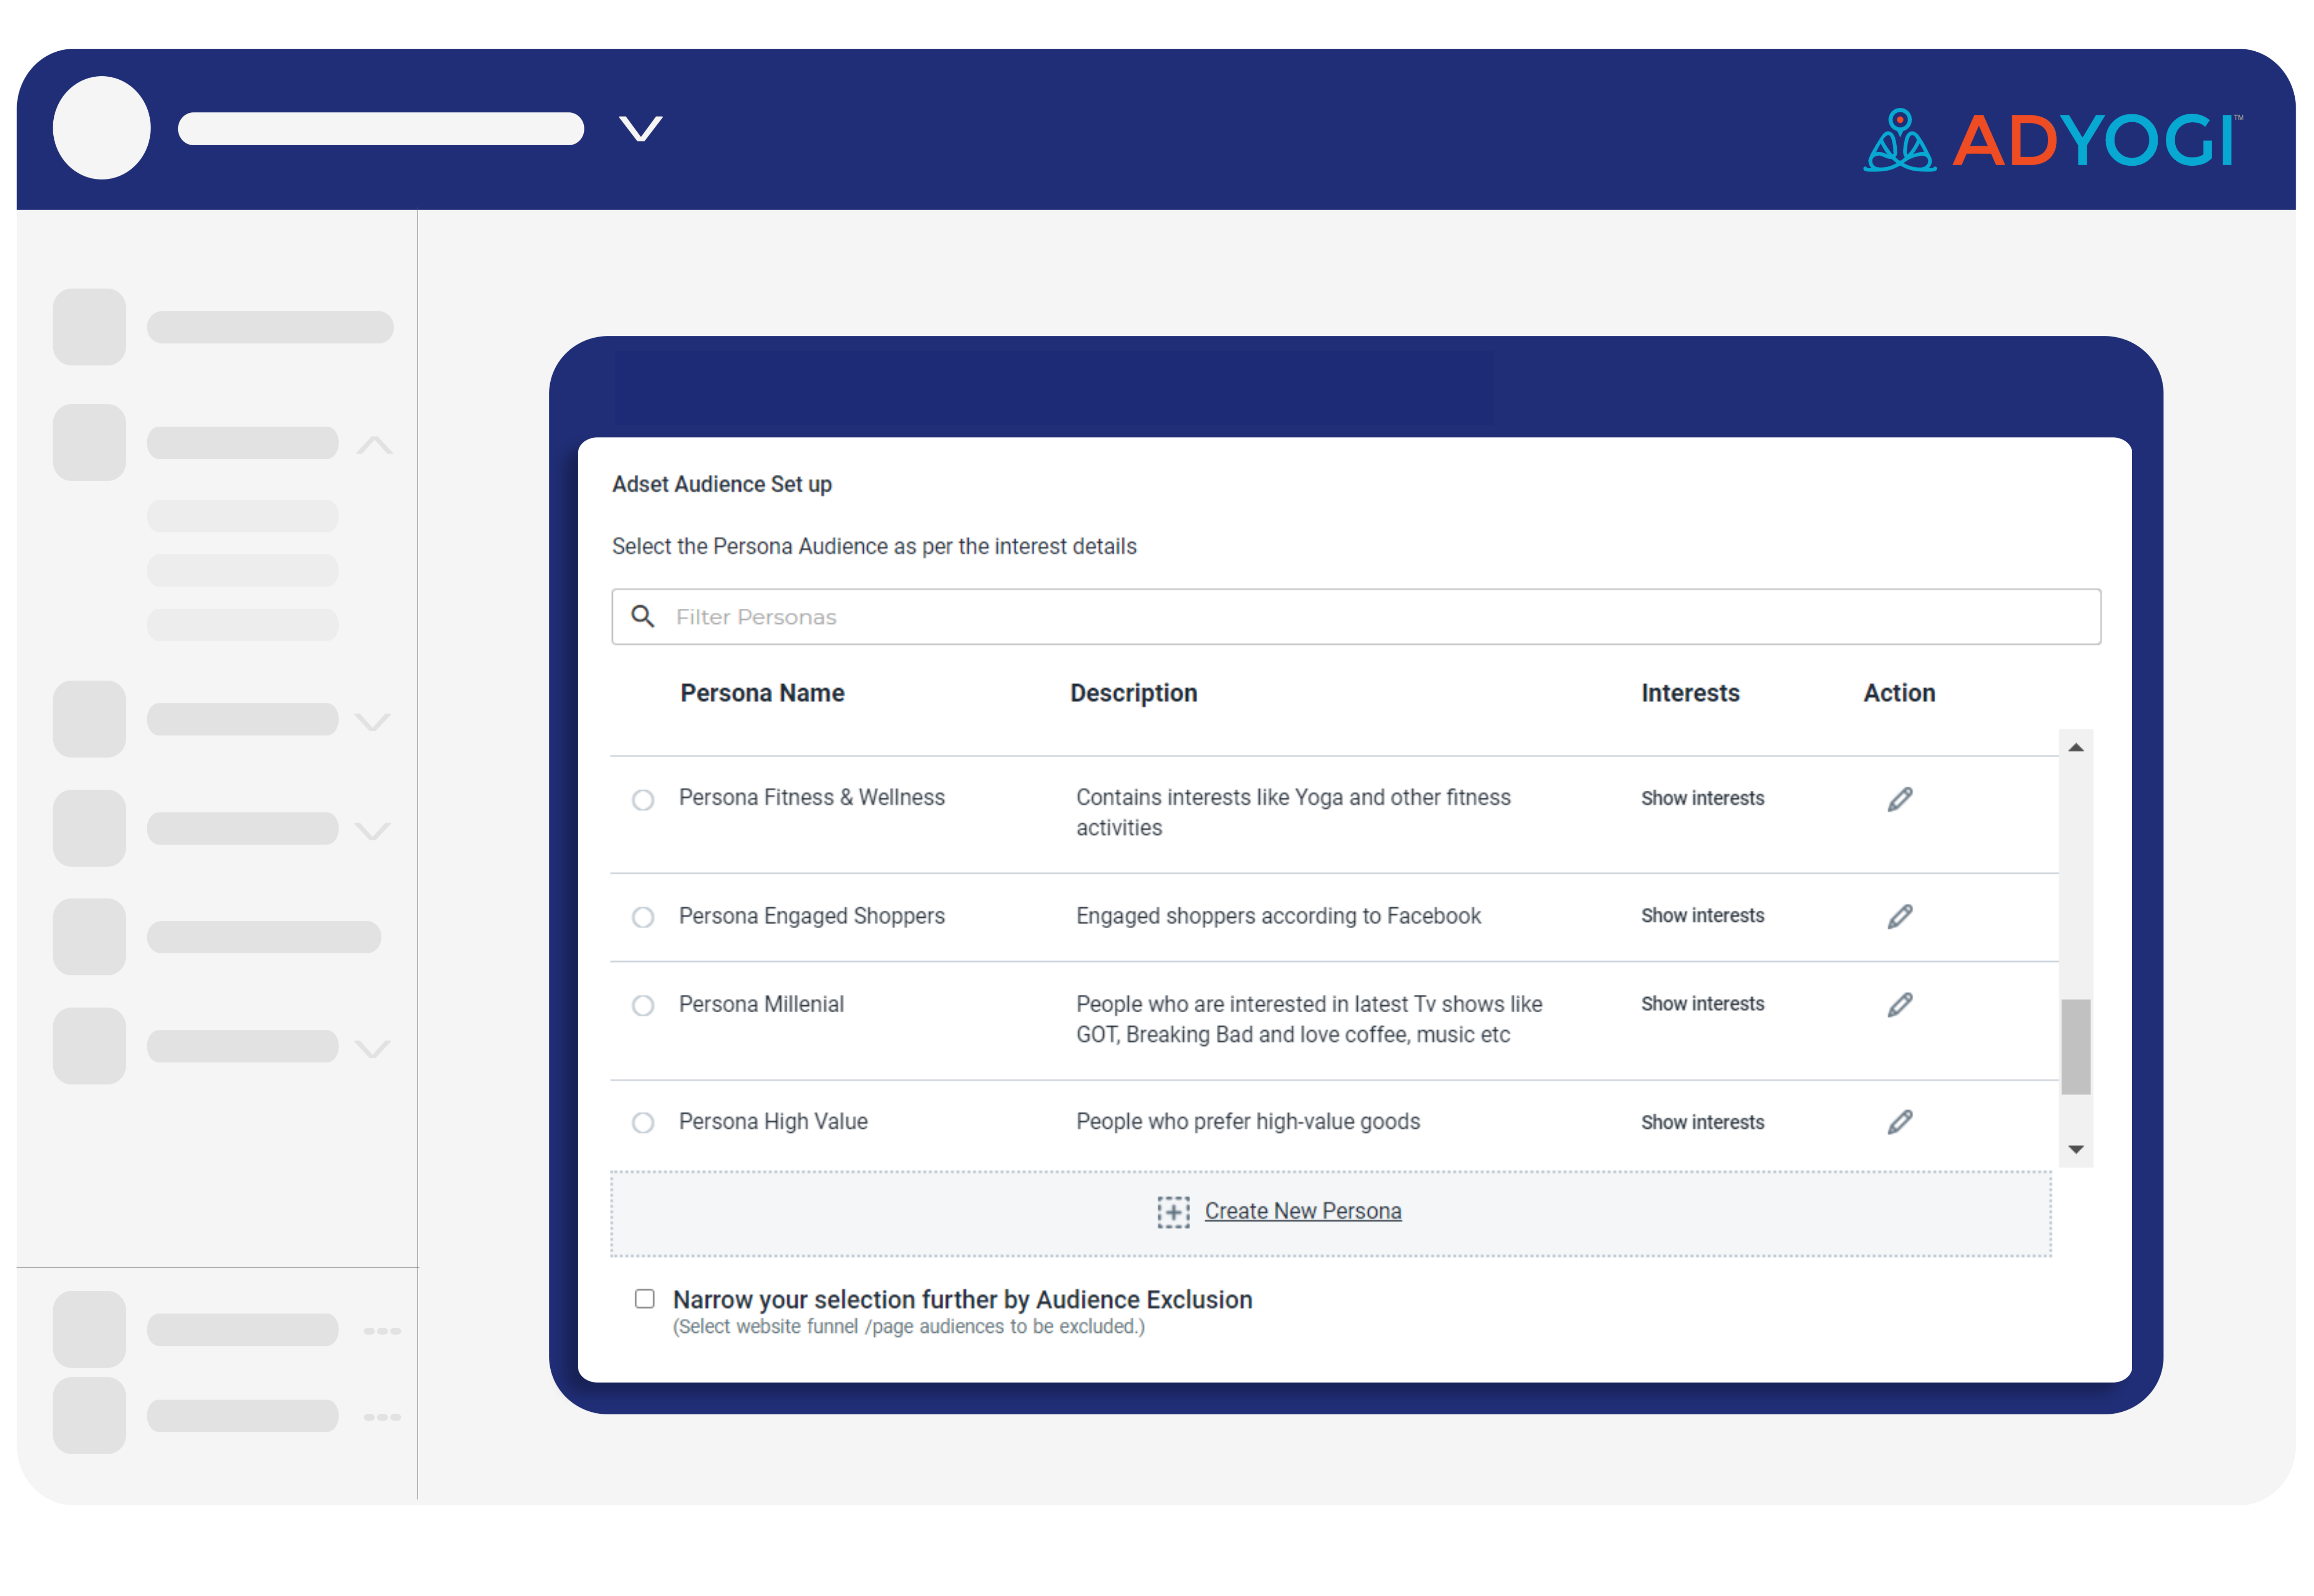Viewport: 2314px width, 1596px height.
Task: Select Persona Fitness & Wellness radio button
Action: (643, 799)
